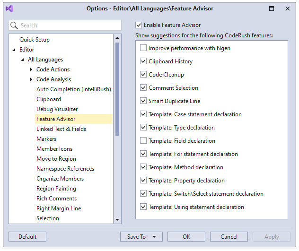Image resolution: width=299 pixels, height=251 pixels.
Task: Check Template: Field declaration
Action: click(x=143, y=140)
